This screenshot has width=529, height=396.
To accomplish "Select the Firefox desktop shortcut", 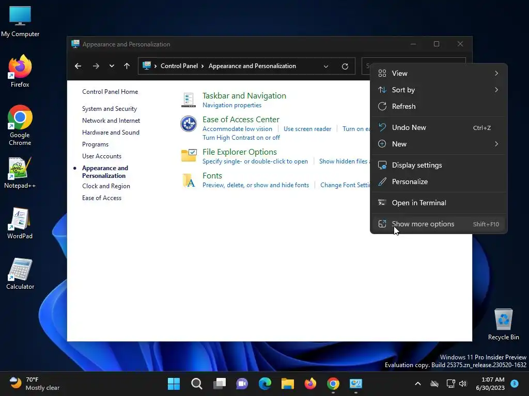I will point(20,71).
